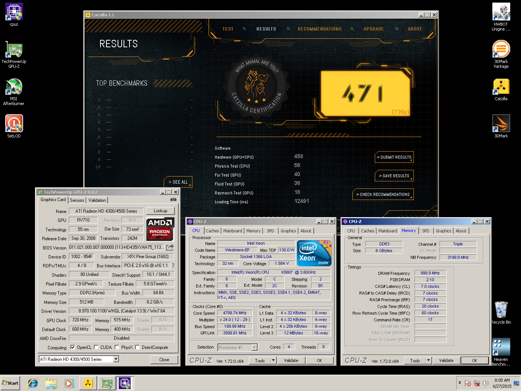Click Validate in left CPU-Z window
Screen dimensions: 521x391
(291, 360)
